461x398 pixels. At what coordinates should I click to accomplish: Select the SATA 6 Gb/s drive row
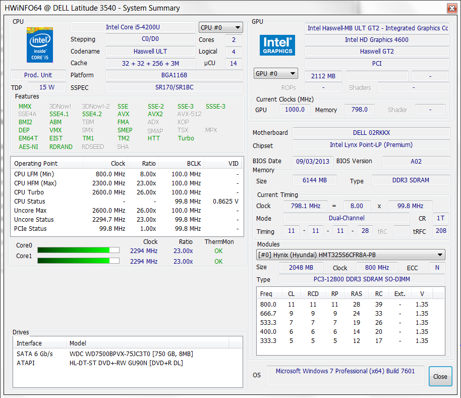point(128,354)
